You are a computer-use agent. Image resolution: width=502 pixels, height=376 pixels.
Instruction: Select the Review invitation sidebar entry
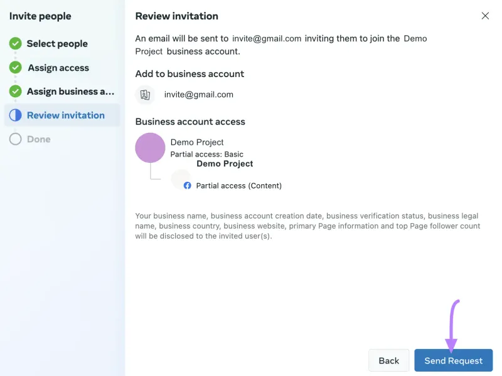click(65, 115)
